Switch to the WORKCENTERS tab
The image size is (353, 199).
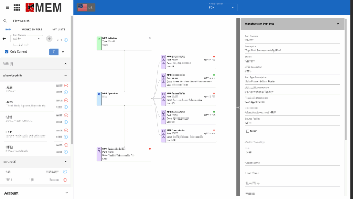coord(32,30)
